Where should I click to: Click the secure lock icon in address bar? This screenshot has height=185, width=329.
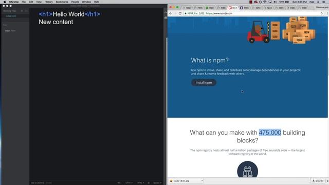[x=185, y=13]
